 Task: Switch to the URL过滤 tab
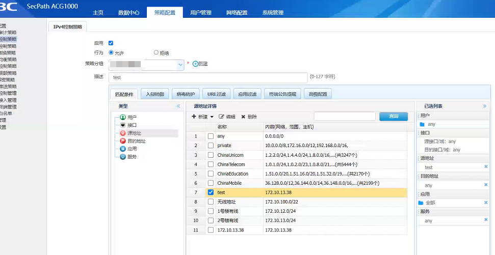[x=216, y=94]
